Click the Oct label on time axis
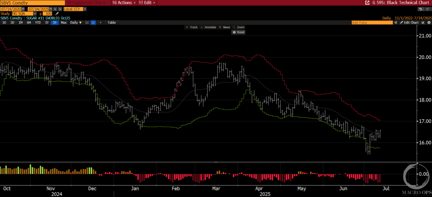432x197 pixels. pyautogui.click(x=7, y=189)
